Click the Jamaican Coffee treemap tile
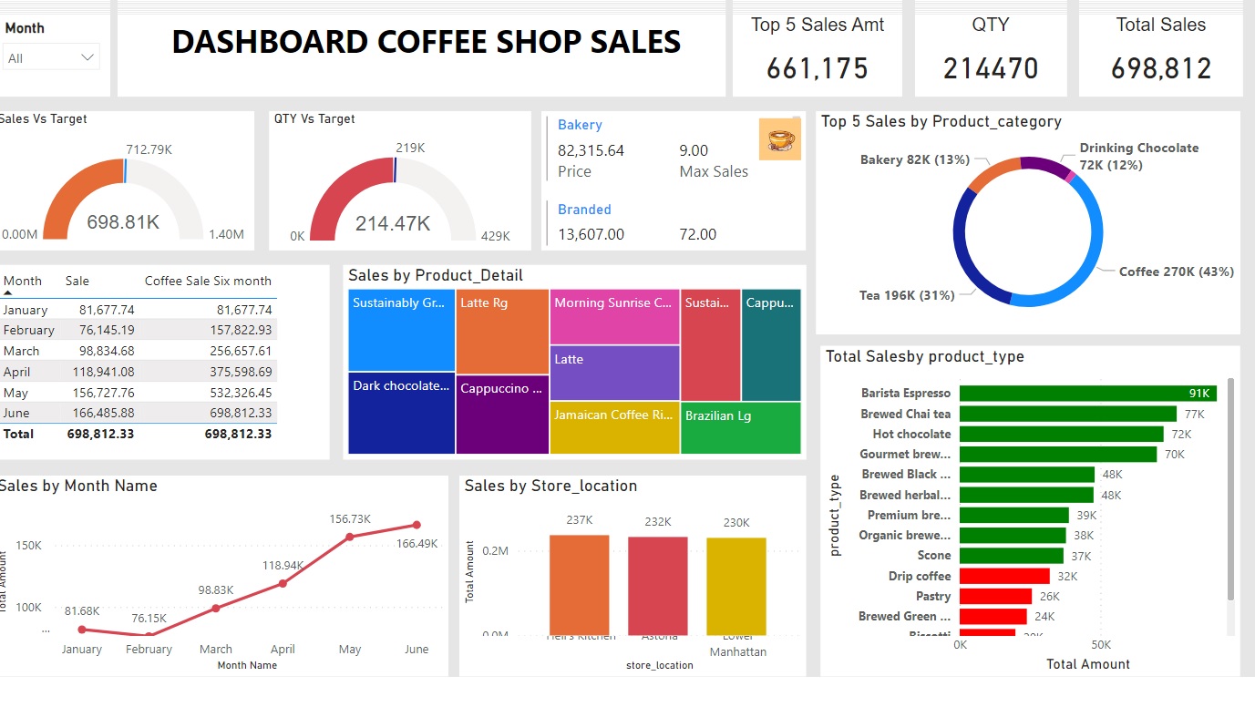The height and width of the screenshot is (707, 1255). 614,427
